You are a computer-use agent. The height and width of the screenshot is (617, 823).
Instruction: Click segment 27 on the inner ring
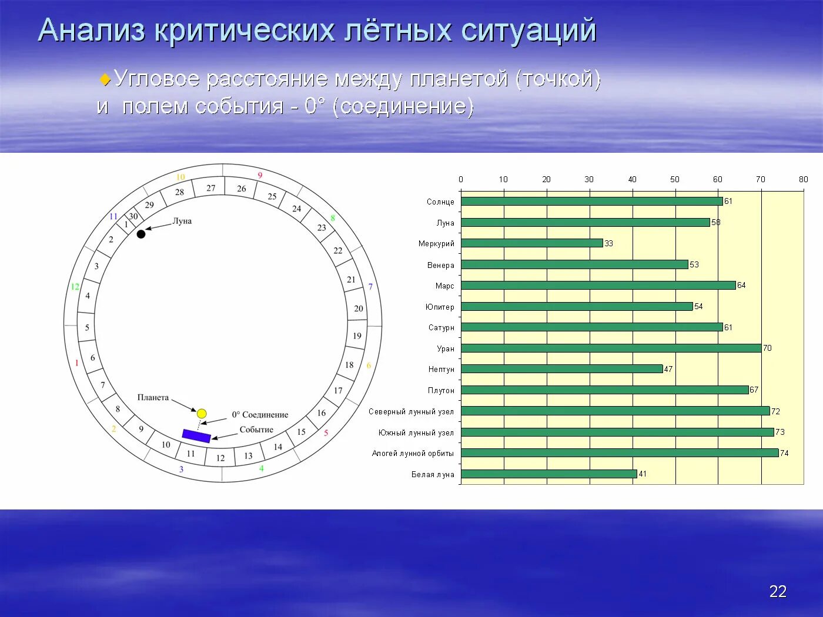tap(211, 188)
